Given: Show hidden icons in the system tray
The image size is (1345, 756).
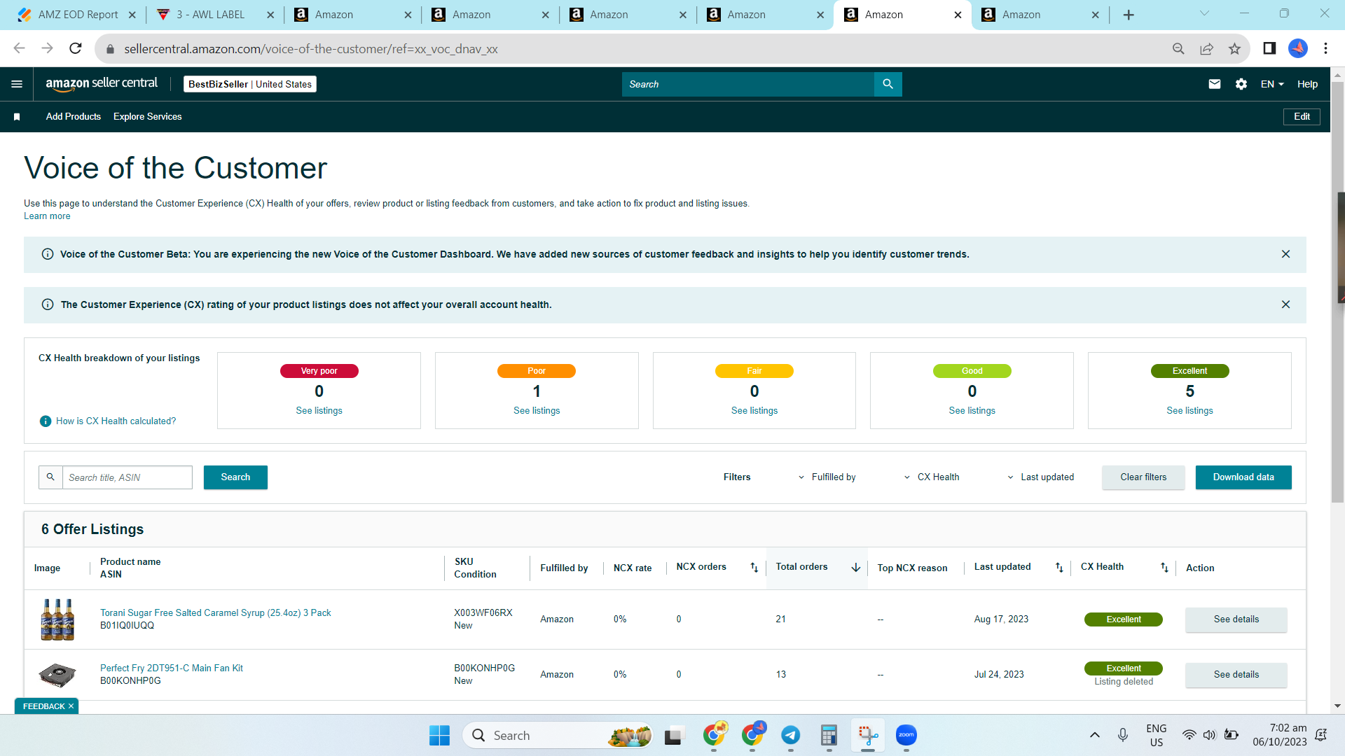Looking at the screenshot, I should click(x=1094, y=735).
